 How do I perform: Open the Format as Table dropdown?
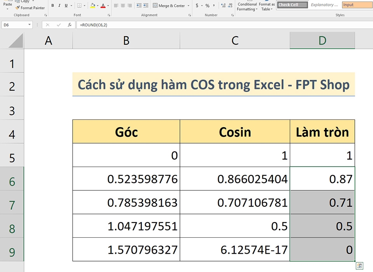click(267, 6)
